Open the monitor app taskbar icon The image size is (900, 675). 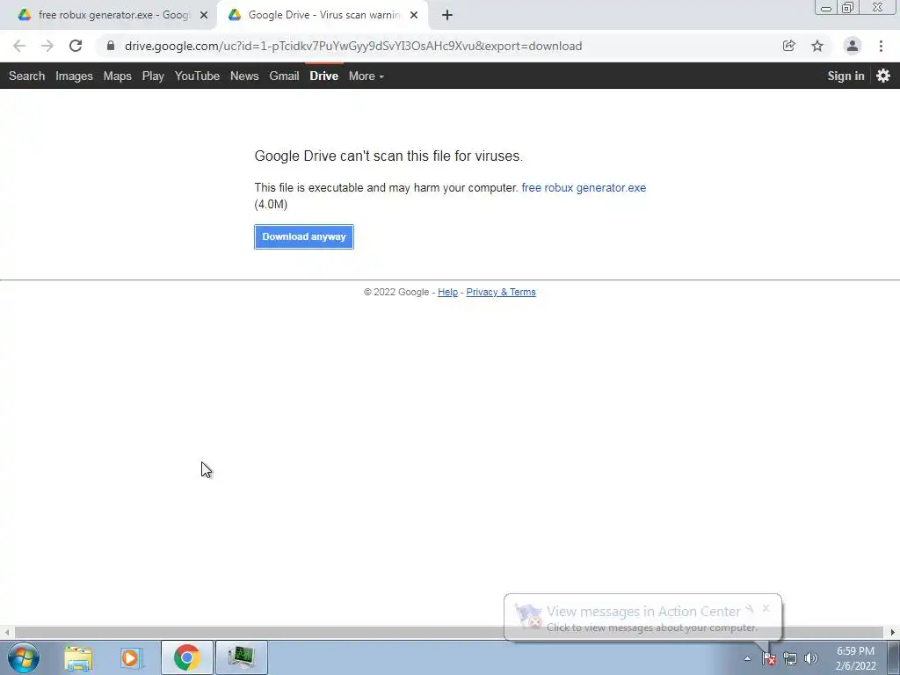coord(242,657)
